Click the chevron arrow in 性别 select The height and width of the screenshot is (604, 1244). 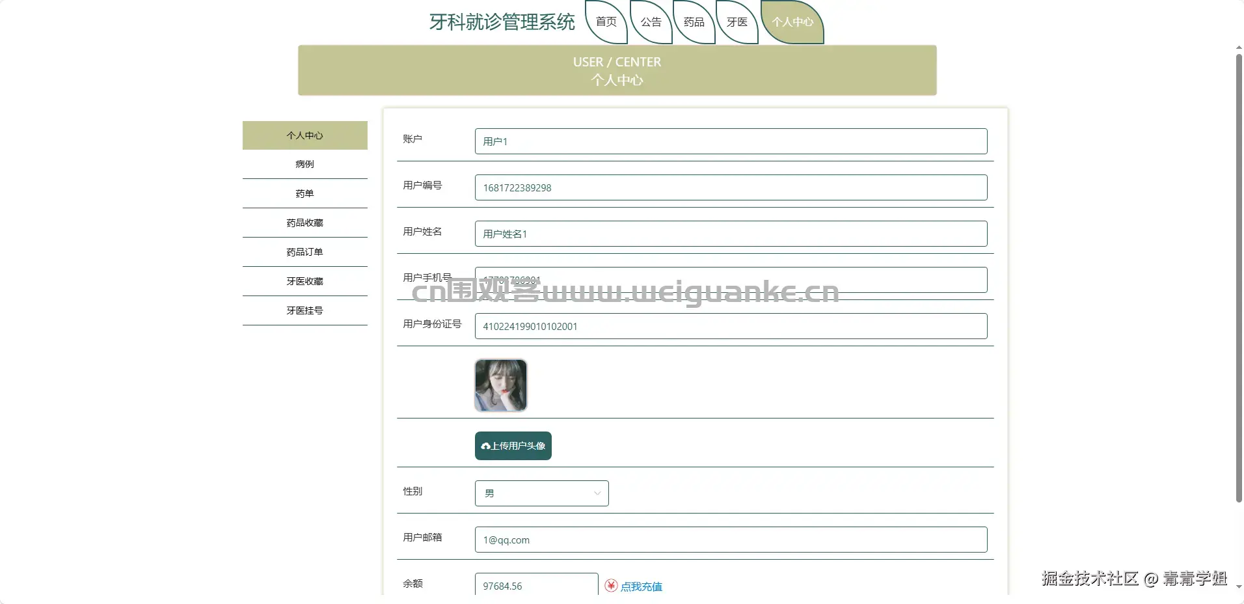(597, 493)
